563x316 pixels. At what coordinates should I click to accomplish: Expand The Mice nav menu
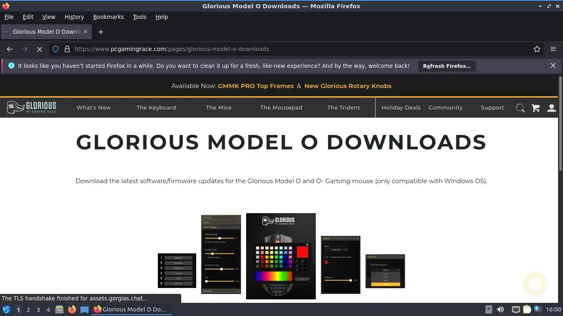(x=219, y=107)
